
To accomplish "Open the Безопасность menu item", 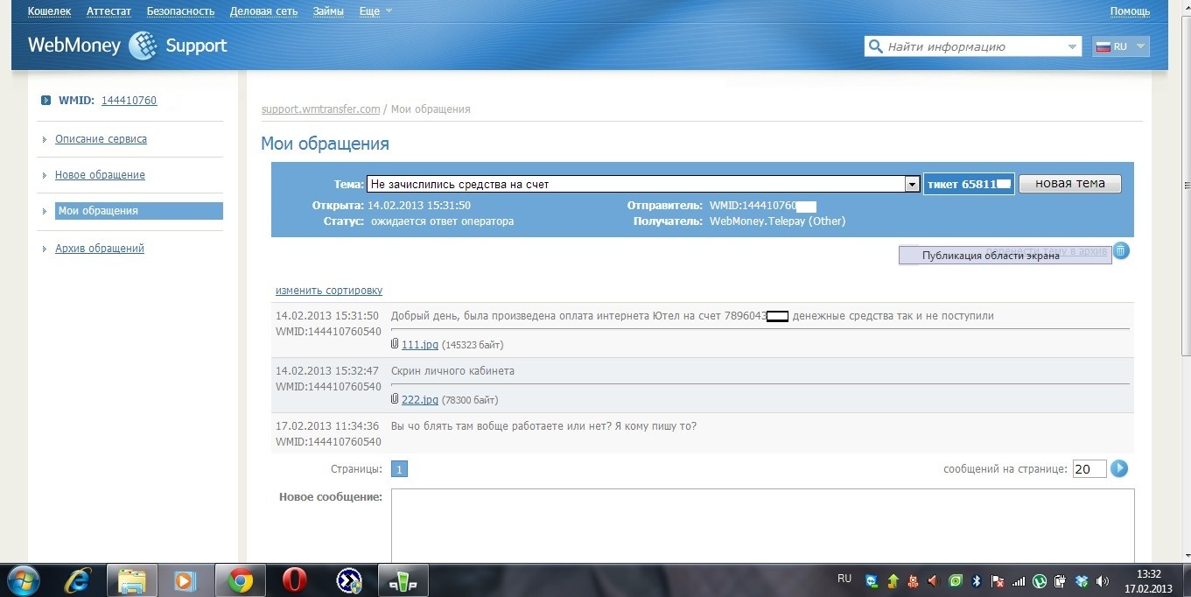I will 180,11.
